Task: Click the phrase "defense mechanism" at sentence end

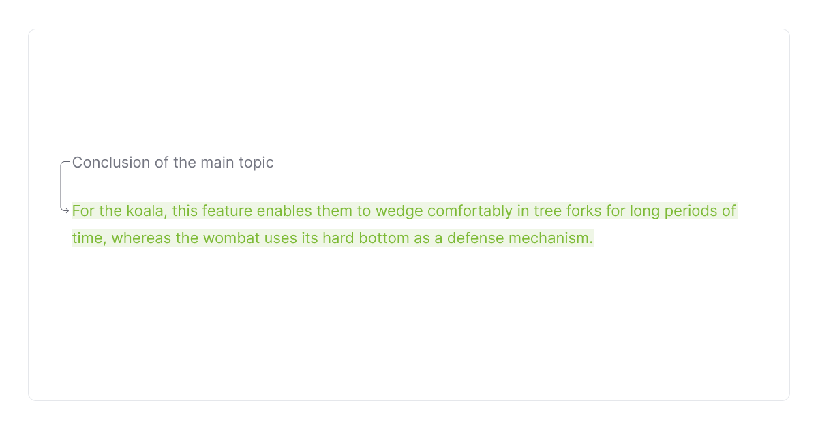Action: coord(536,238)
